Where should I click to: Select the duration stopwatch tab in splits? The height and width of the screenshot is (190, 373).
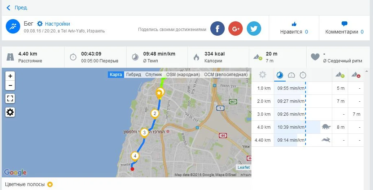coord(303,75)
